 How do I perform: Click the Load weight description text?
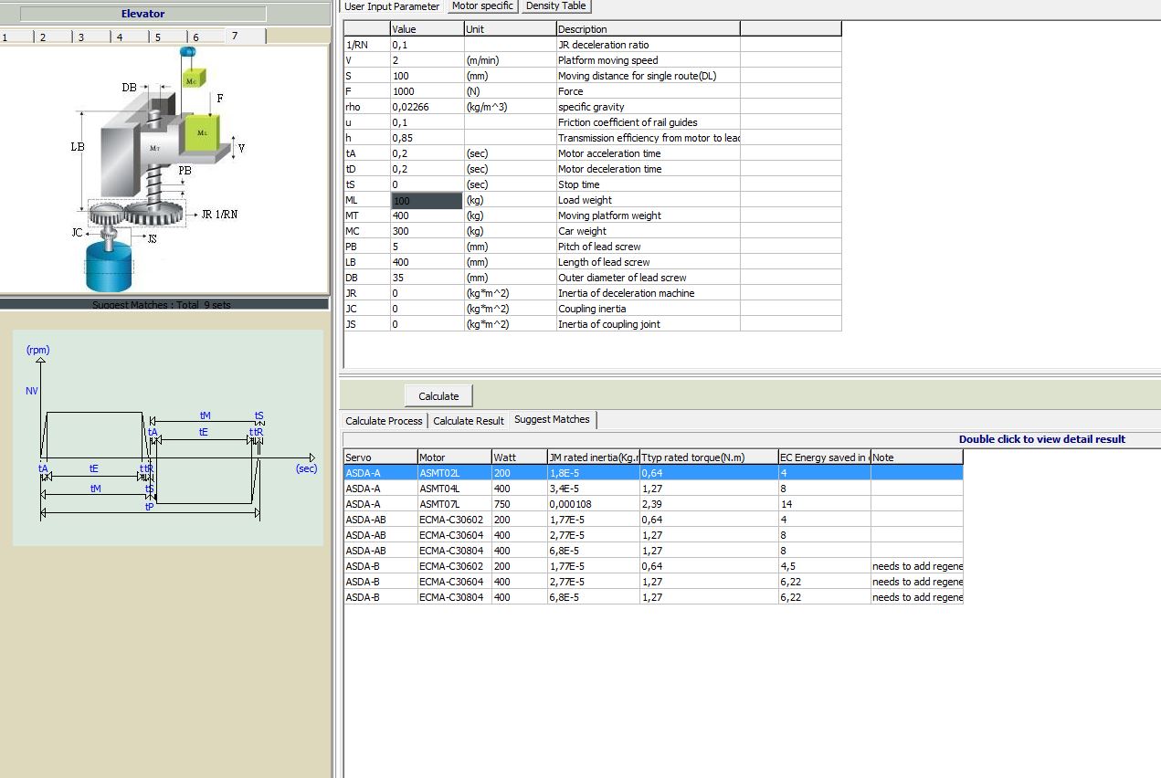(x=585, y=200)
